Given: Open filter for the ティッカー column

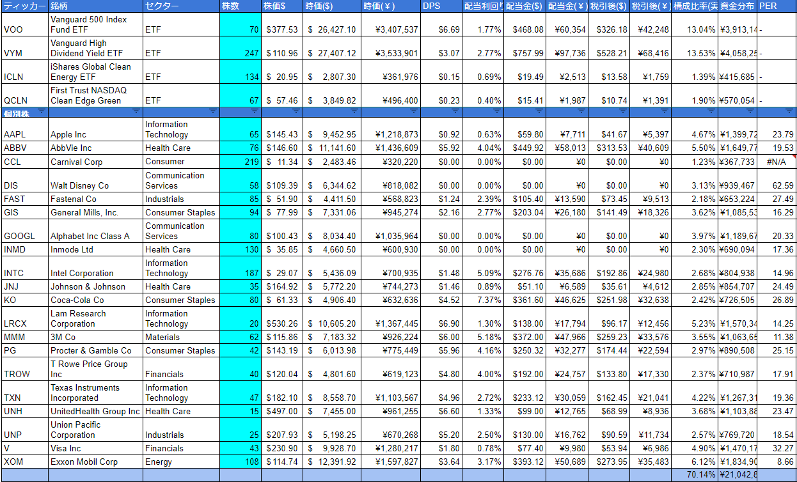Looking at the screenshot, I should pyautogui.click(x=42, y=111).
